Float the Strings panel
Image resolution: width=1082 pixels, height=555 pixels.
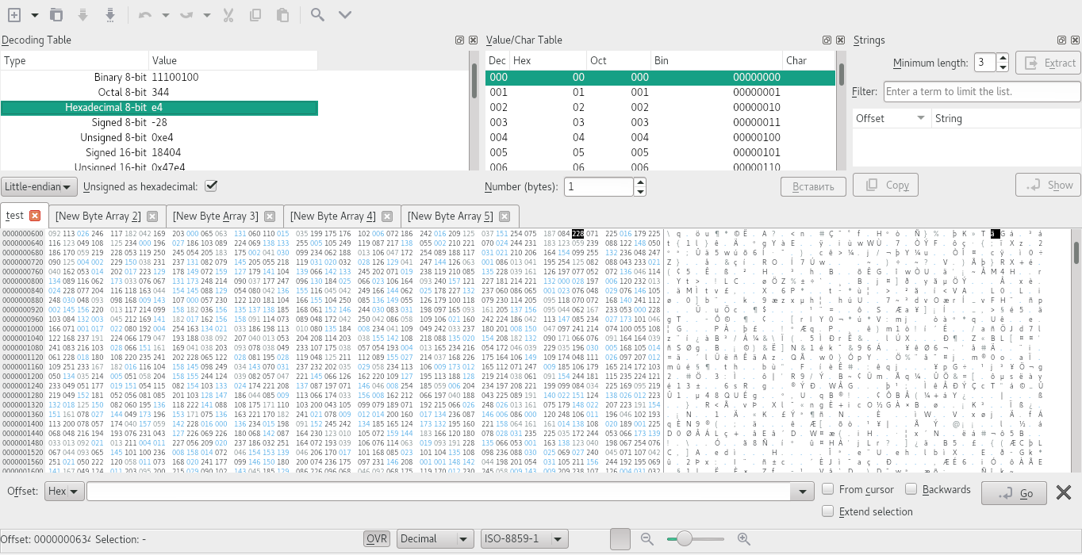(1062, 40)
